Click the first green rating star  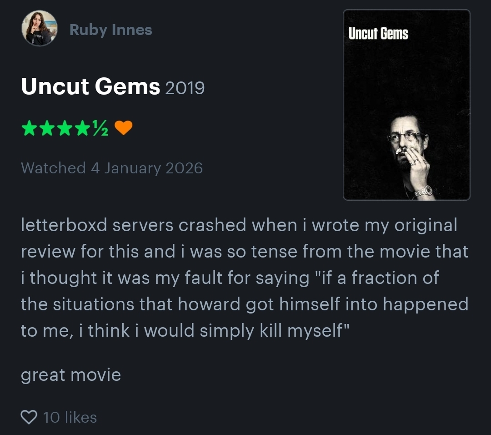[30, 129]
